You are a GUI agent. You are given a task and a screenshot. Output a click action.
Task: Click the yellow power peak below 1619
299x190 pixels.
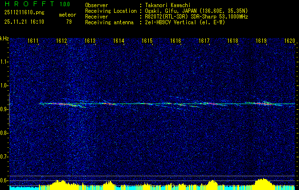pos(261,183)
